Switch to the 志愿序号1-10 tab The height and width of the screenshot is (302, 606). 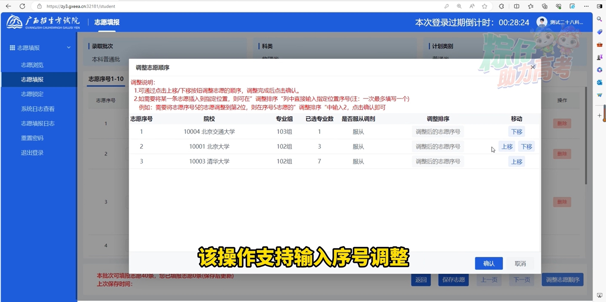tap(106, 79)
